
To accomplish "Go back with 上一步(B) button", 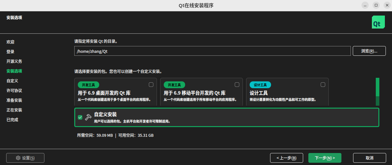I will coord(287,158).
